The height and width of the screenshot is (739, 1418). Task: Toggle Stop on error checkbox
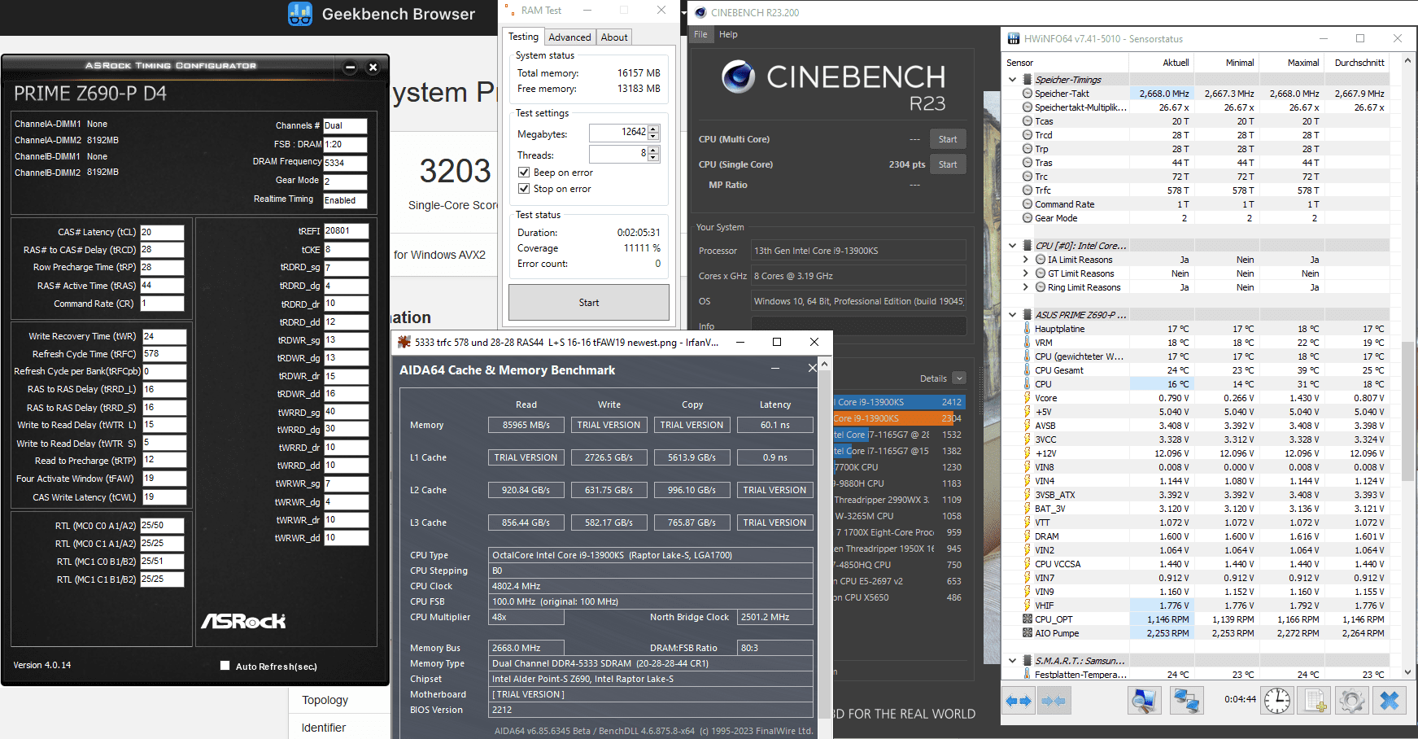click(x=524, y=189)
